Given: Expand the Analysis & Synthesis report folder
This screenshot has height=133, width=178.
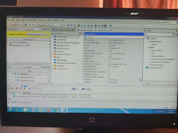Looking at the screenshot, I should tap(52, 54).
